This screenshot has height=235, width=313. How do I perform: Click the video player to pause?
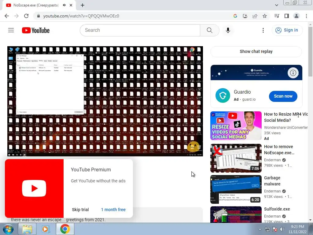(105, 101)
